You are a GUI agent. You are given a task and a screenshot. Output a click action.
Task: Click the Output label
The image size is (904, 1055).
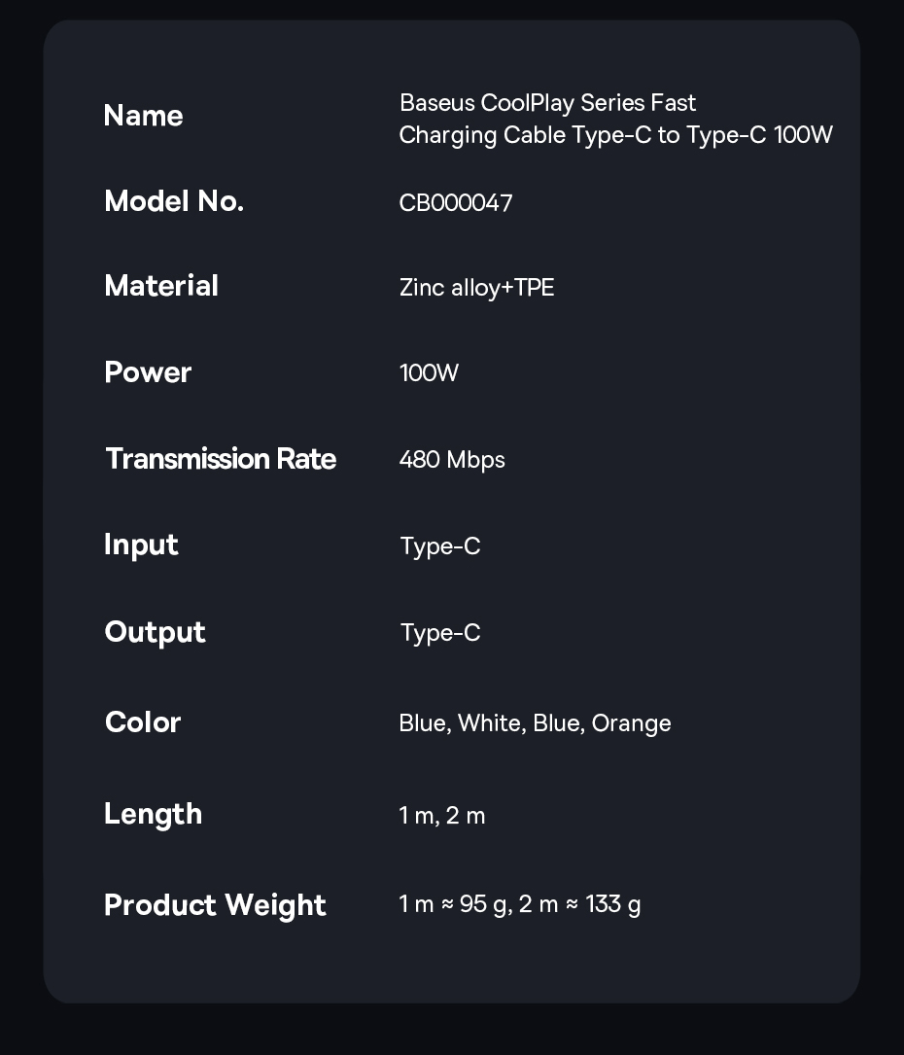(x=155, y=632)
